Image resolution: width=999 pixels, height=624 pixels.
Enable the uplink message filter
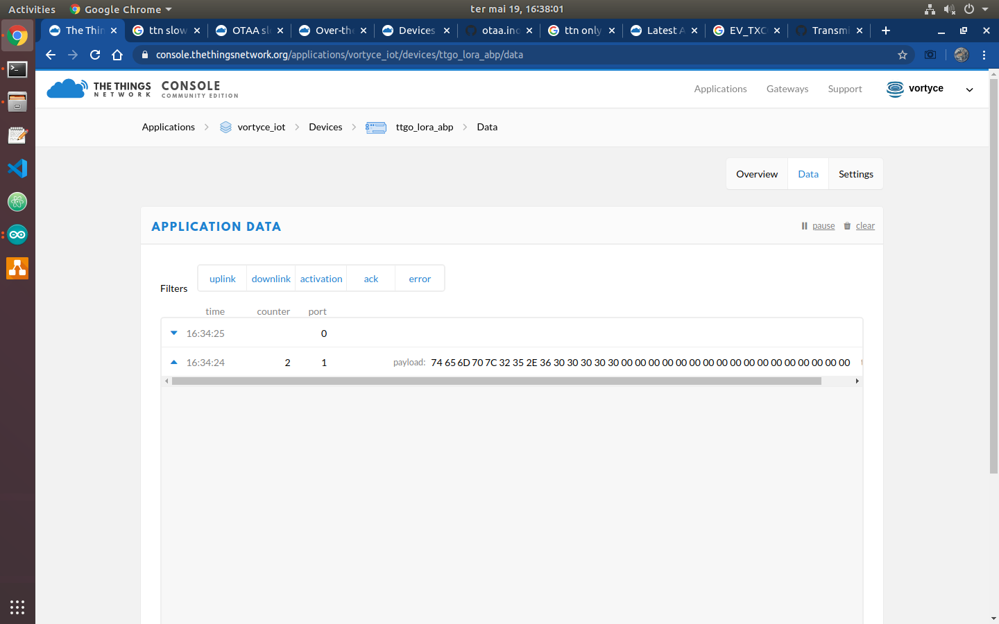[x=222, y=278]
